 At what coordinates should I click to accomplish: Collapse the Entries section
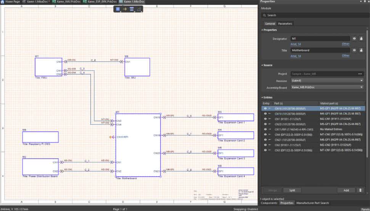[262, 98]
